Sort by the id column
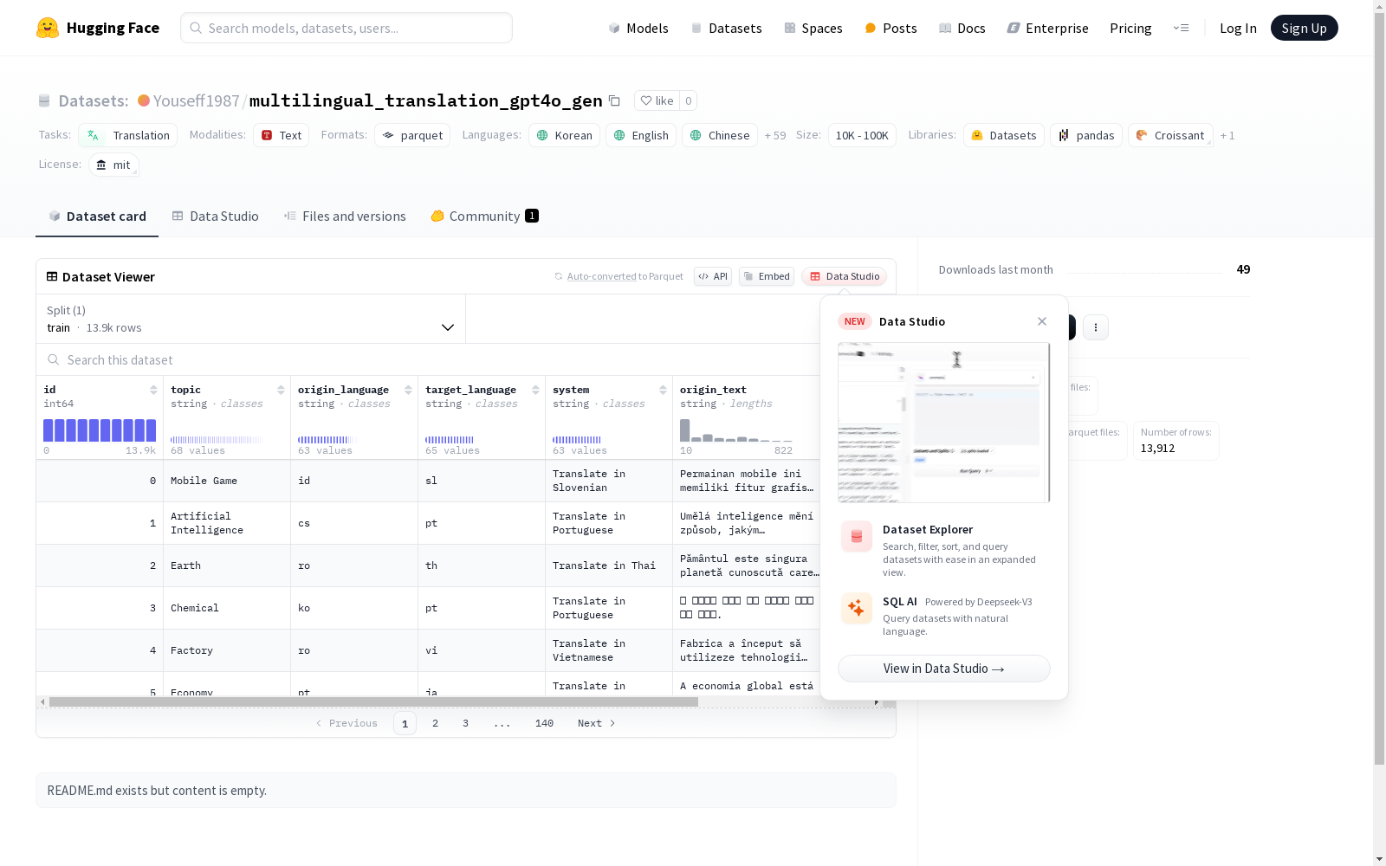 point(153,390)
